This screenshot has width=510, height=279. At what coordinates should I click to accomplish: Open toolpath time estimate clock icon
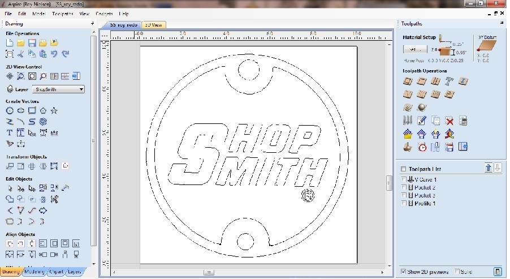click(422, 147)
